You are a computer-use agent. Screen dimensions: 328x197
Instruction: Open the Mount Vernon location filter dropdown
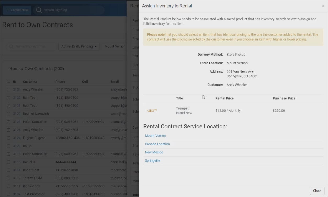114,46
